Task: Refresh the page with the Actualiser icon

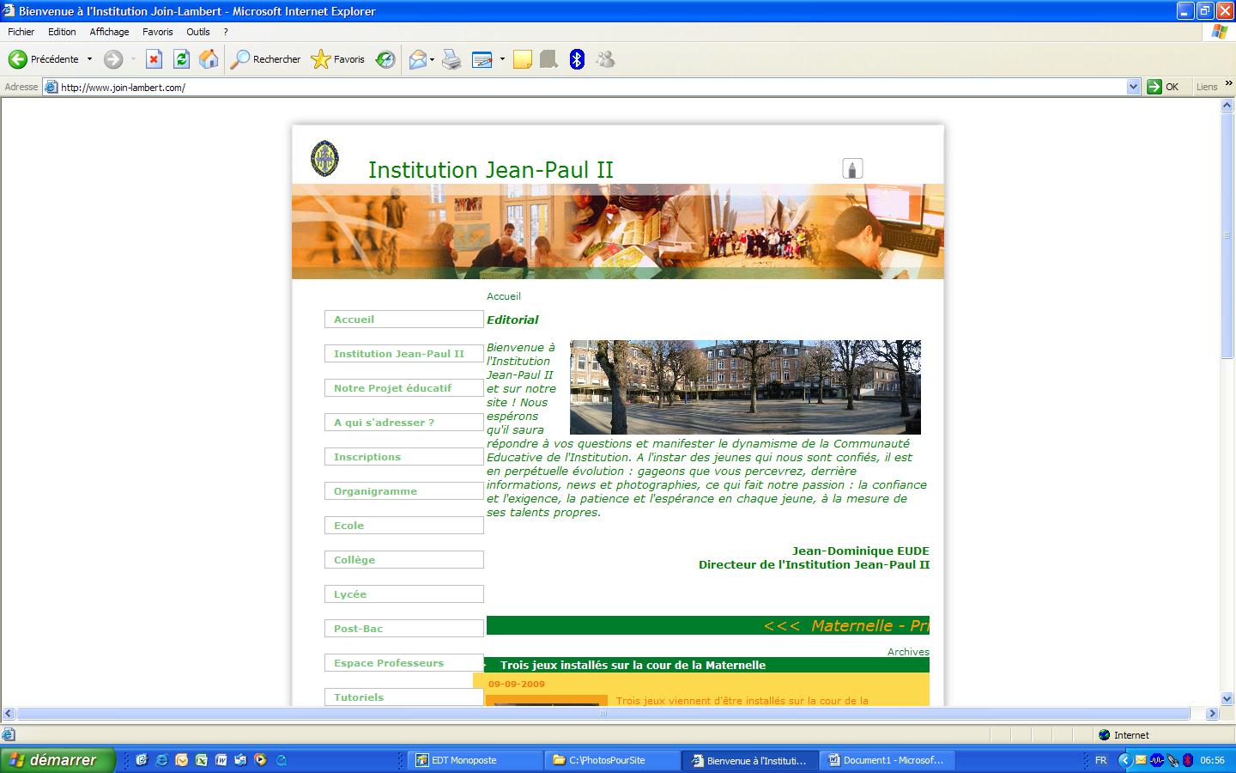Action: [181, 59]
